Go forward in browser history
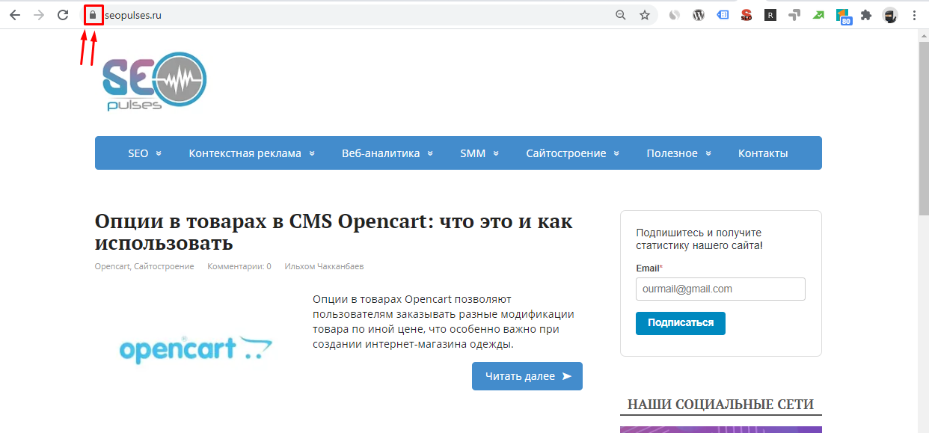The width and height of the screenshot is (929, 433). click(x=39, y=15)
